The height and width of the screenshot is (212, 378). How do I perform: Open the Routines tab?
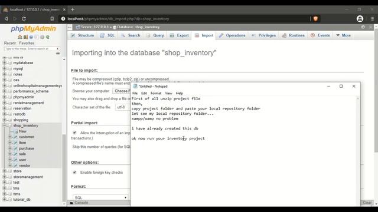coord(294,35)
